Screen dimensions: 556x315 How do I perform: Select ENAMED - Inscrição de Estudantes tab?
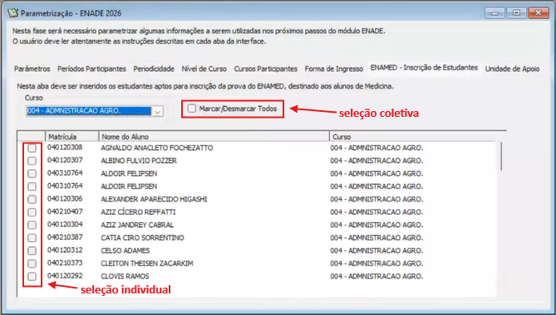[x=424, y=67]
